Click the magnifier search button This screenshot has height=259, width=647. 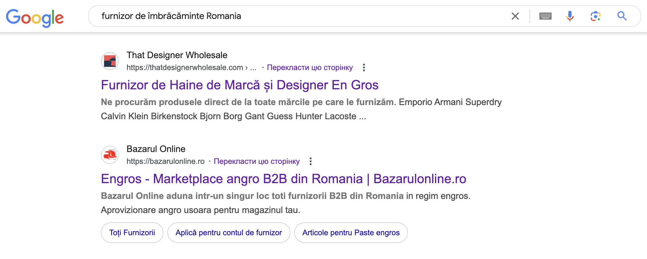click(x=622, y=16)
